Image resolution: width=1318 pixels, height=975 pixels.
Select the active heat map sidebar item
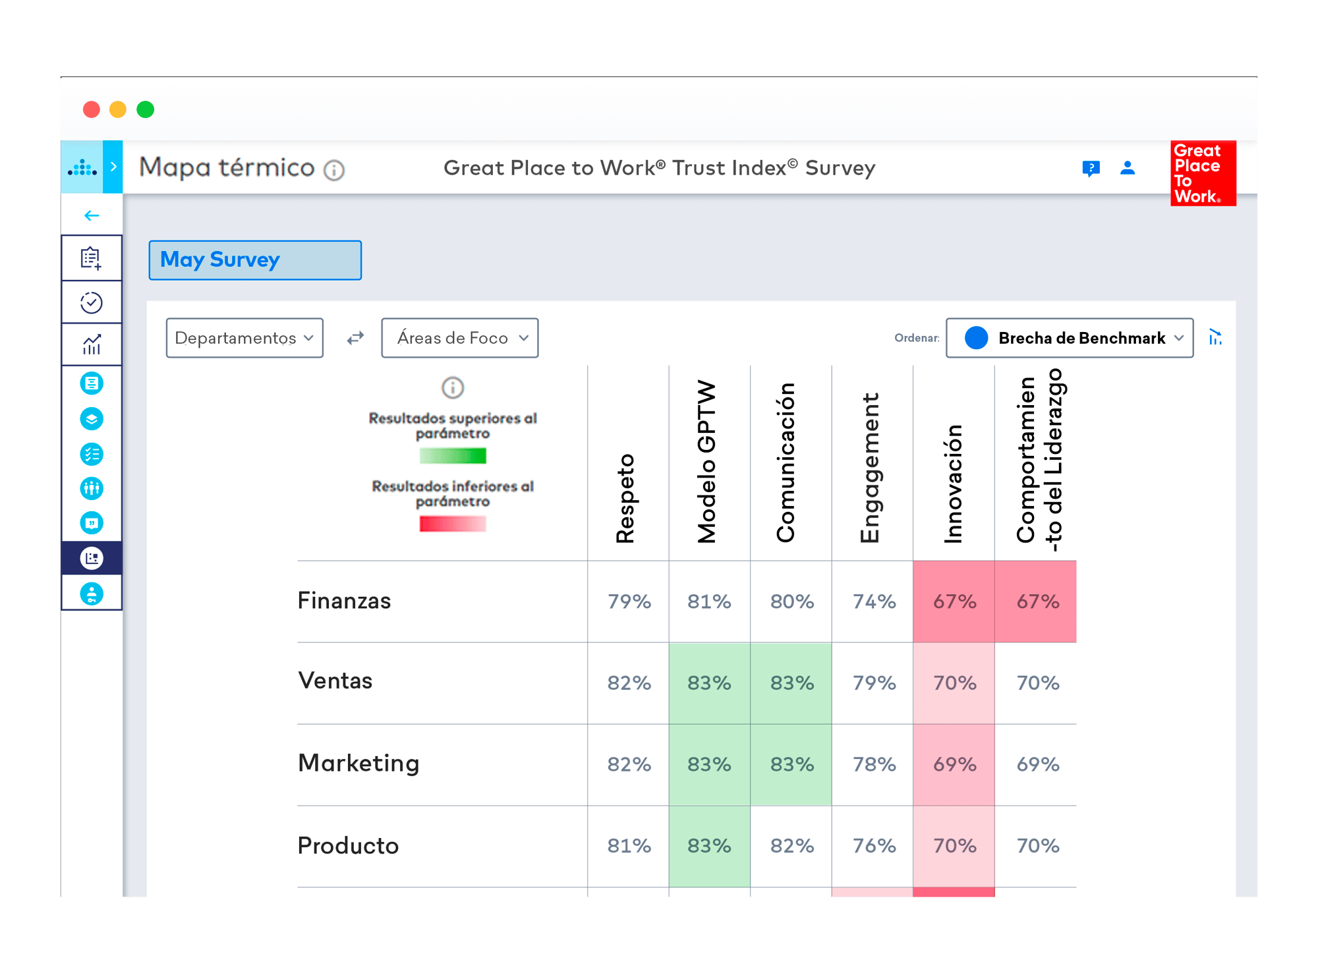[x=92, y=558]
